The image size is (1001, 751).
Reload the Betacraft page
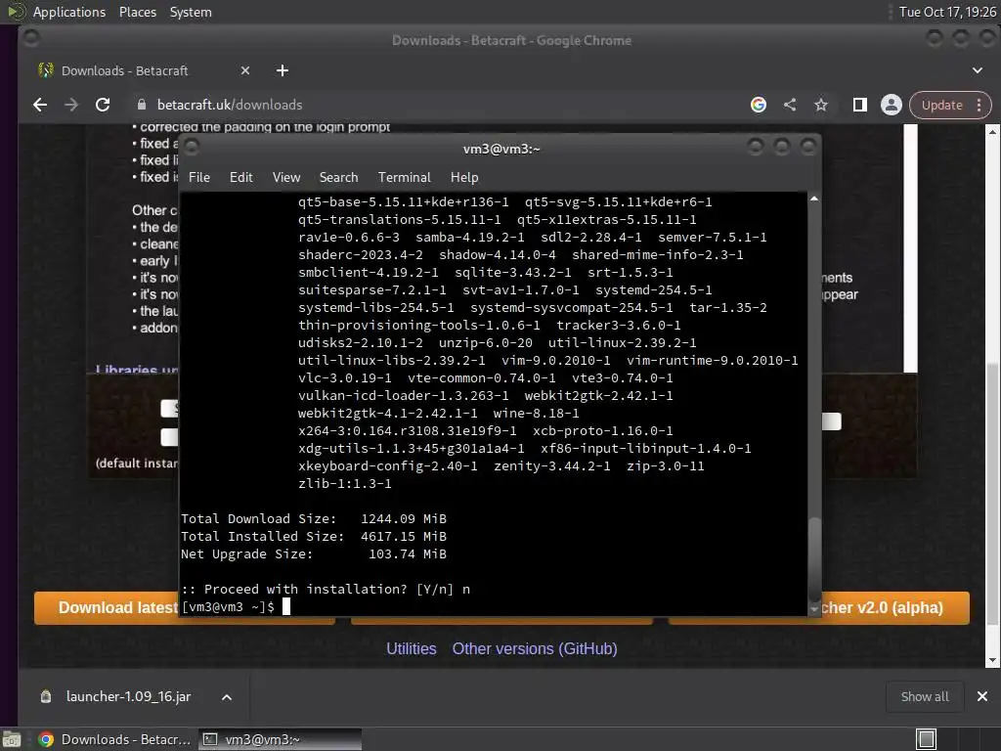102,105
